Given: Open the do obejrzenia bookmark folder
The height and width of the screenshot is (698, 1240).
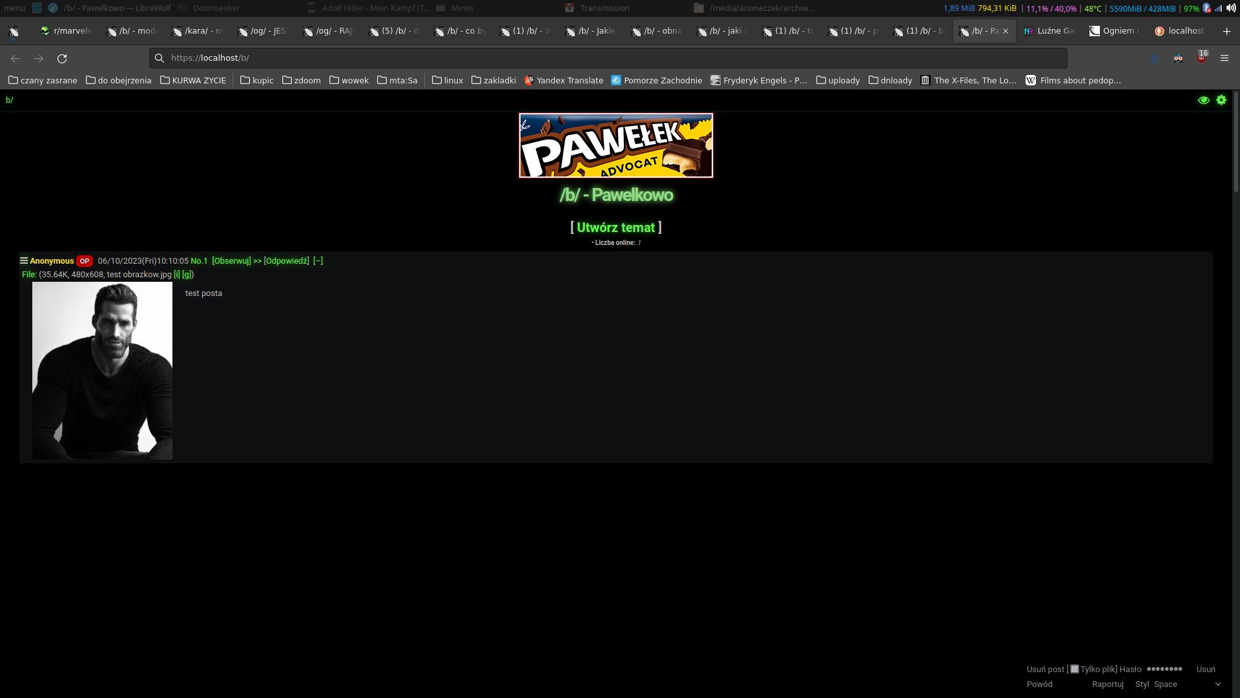Looking at the screenshot, I should pos(119,80).
